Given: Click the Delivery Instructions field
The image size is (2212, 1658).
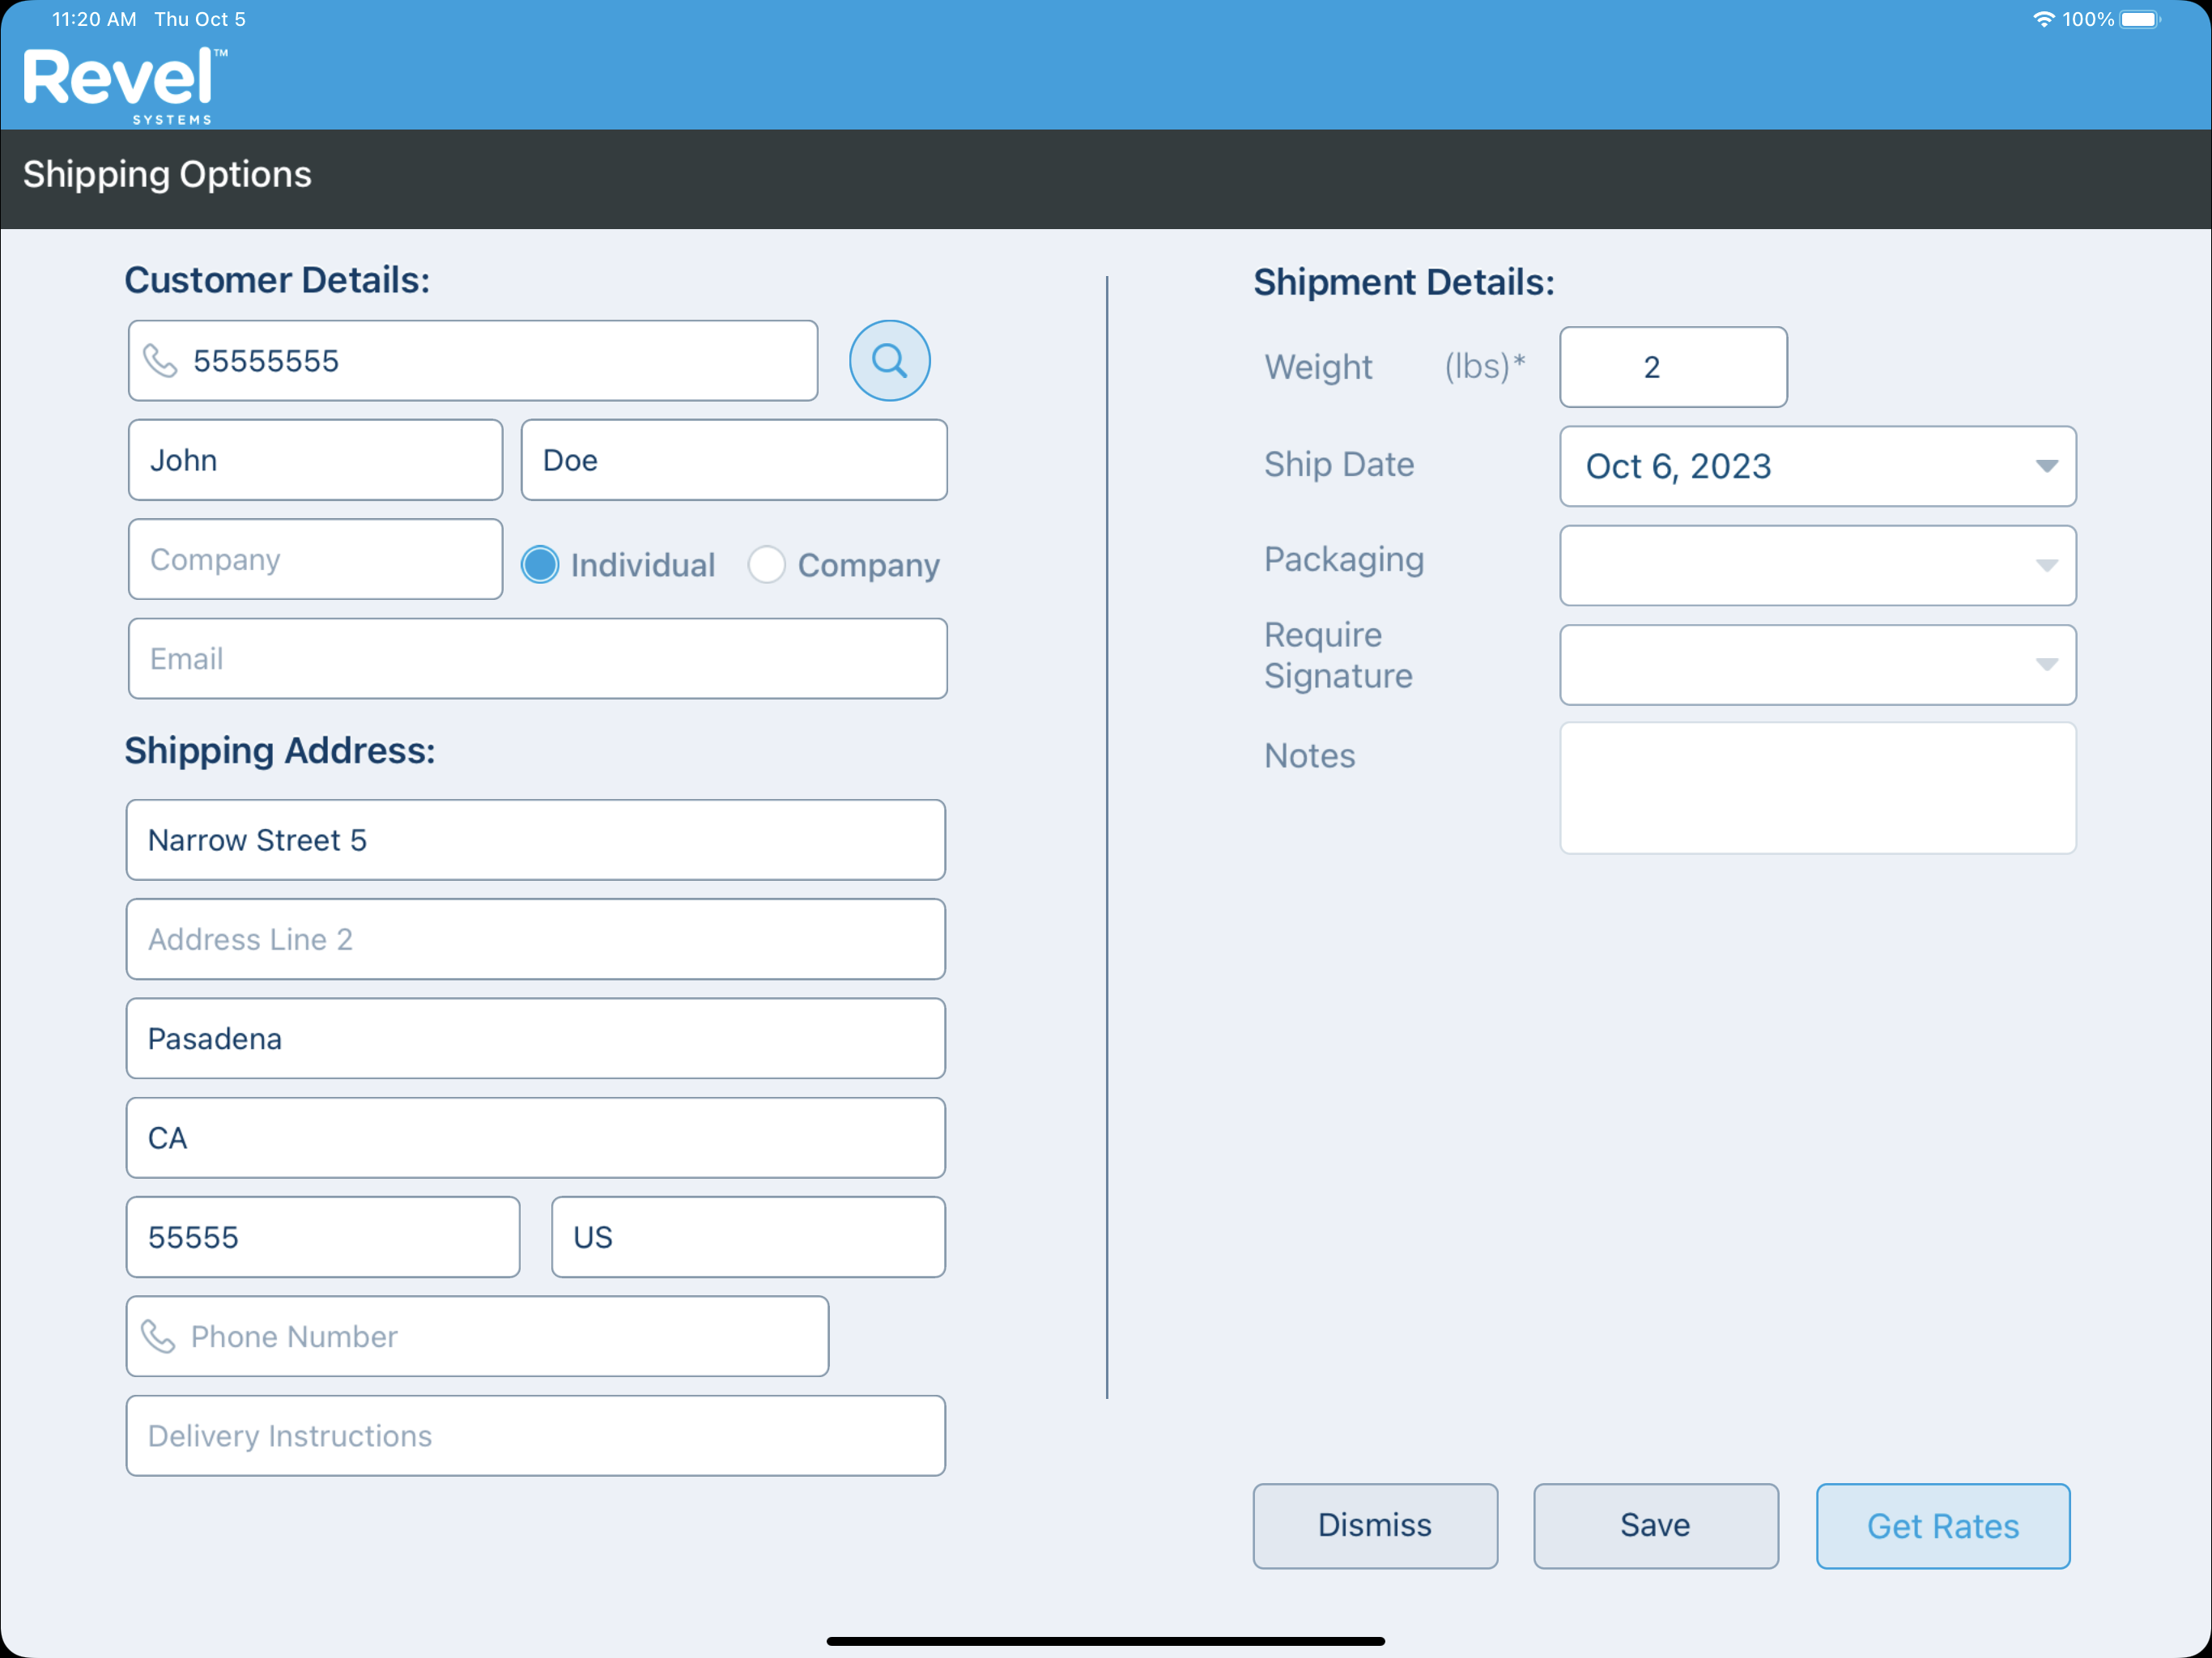Looking at the screenshot, I should [x=536, y=1435].
